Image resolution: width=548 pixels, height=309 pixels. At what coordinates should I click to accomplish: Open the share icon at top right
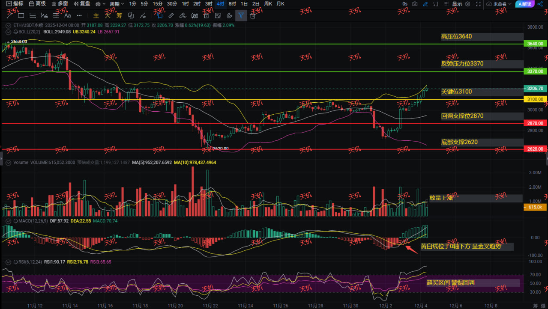(540, 4)
